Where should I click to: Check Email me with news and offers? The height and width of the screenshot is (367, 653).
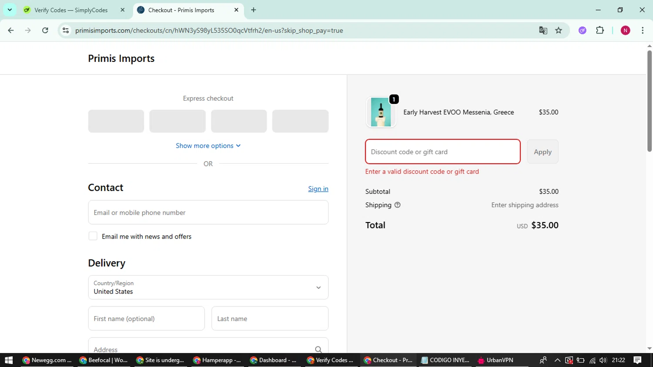[93, 236]
